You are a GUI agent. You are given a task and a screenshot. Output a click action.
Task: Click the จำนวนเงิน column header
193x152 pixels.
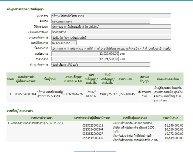coord(125,79)
